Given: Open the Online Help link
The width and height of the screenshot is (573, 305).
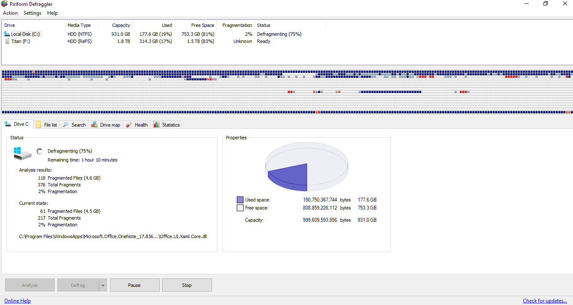Looking at the screenshot, I should click(17, 301).
